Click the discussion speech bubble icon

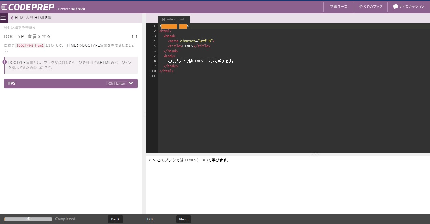click(x=395, y=6)
